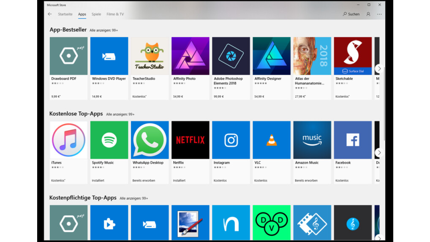Screen dimensions: 430x242
Task: Close the Microsoft Store window
Action: click(380, 5)
